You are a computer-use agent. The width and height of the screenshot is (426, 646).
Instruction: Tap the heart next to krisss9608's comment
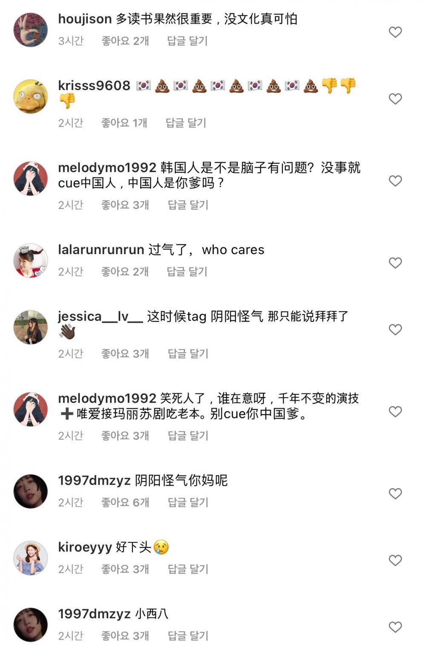tap(395, 99)
